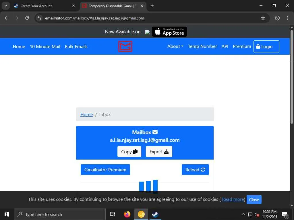Screen dimensions: 294x220
Task: Open the Premium nav link
Action: click(x=242, y=46)
